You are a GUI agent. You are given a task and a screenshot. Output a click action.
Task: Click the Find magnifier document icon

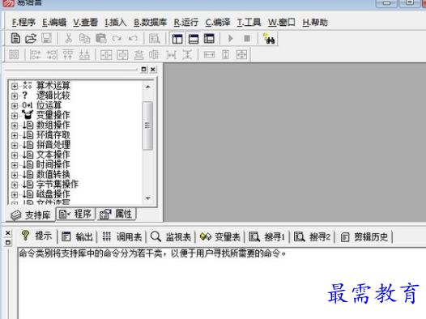[155, 39]
